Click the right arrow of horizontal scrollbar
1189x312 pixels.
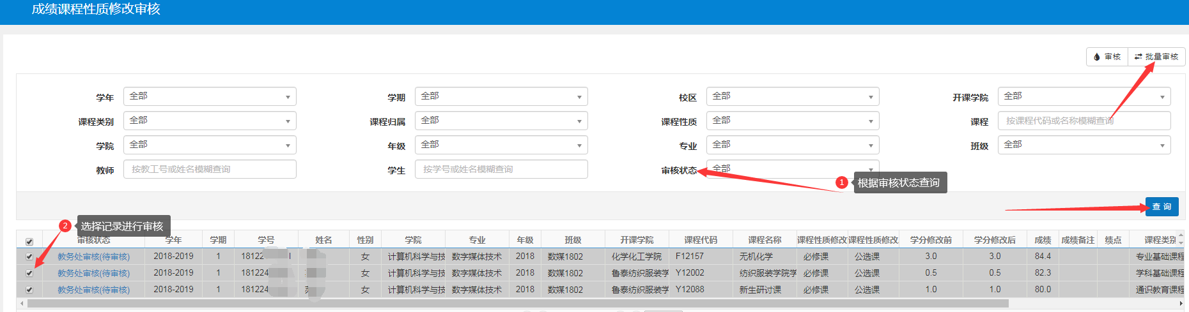(x=1181, y=304)
